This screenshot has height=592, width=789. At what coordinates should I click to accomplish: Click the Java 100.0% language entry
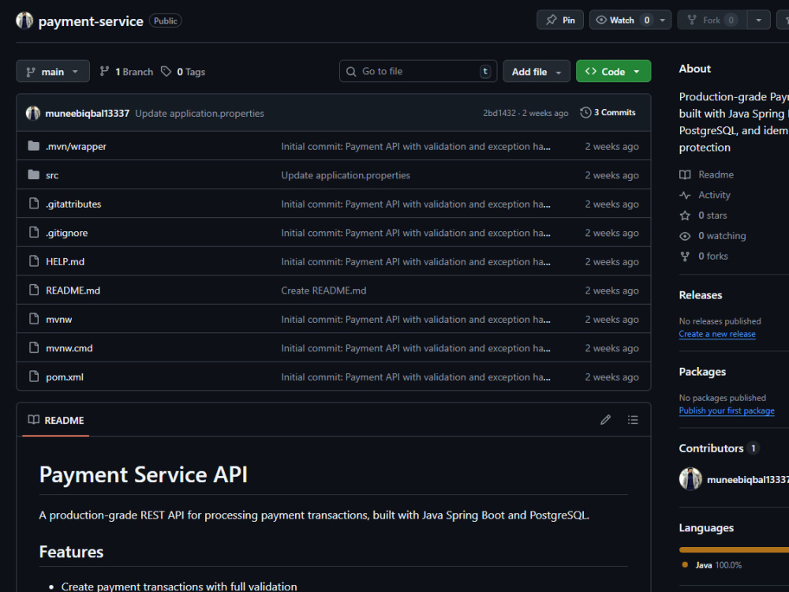[712, 565]
